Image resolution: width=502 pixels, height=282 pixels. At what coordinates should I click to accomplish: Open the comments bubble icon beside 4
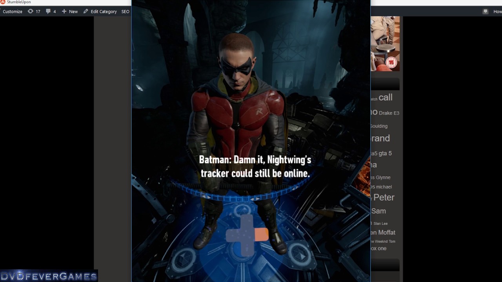pyautogui.click(x=48, y=11)
